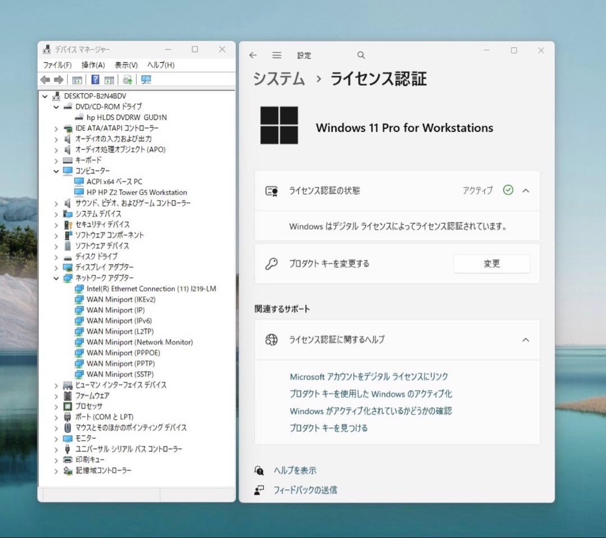Click the Scan for hardware changes icon
606x538 pixels.
click(127, 79)
